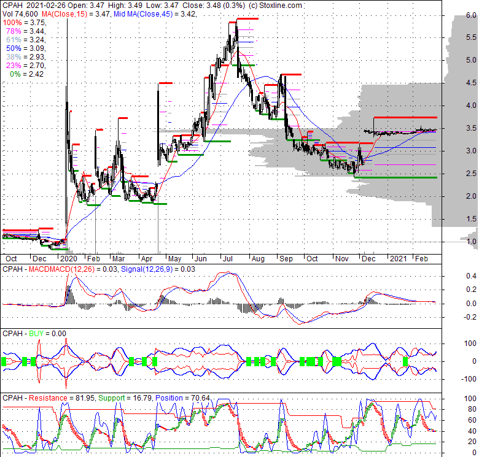This screenshot has height=457, width=479.
Task: Click the MACD axis -0.2 label
Action: [x=470, y=317]
